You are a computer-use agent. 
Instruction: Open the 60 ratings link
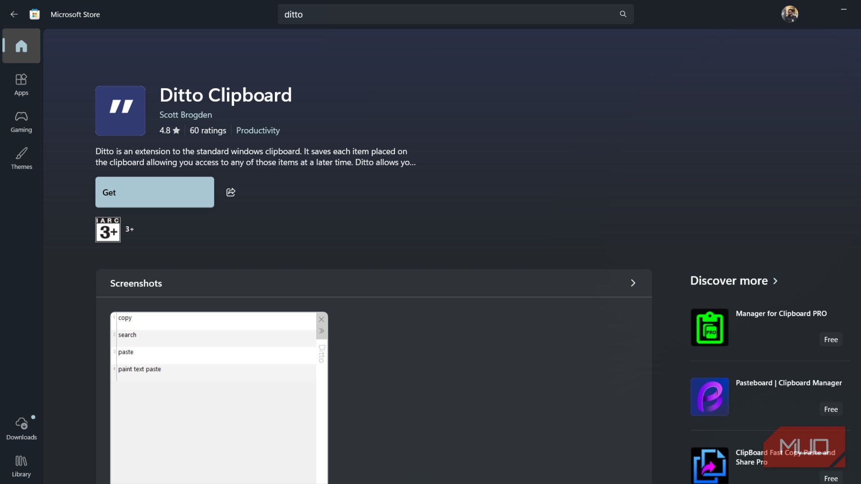208,130
